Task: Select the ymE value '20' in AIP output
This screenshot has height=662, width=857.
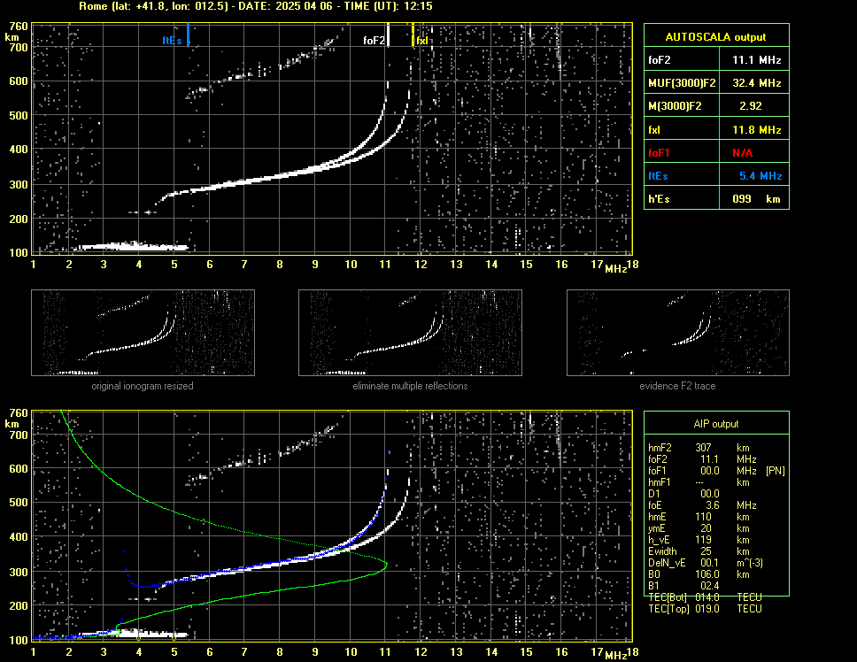Action: click(x=706, y=528)
